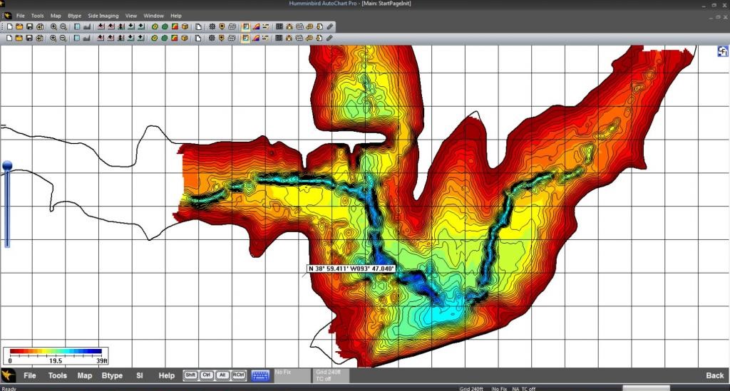Click house icon in second toolbar row

pos(289,38)
